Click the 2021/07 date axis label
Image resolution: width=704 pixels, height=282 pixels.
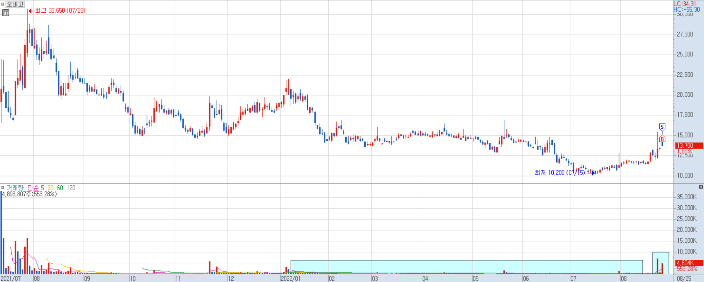pos(11,279)
